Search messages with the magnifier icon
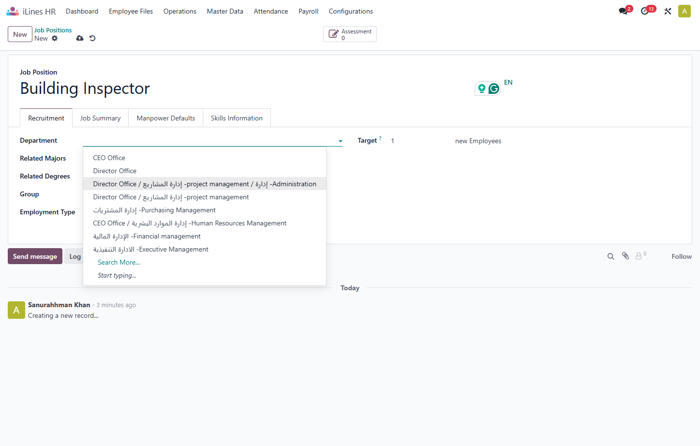The height and width of the screenshot is (446, 700). [611, 256]
